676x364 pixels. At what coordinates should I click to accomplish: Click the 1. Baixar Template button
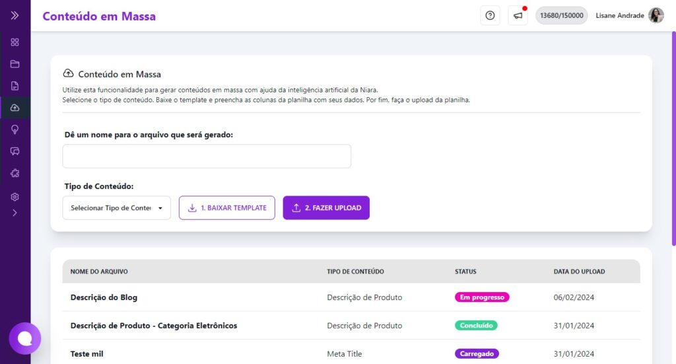point(226,208)
